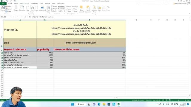
Task: Click Send Backward
Action: tap(88, 9)
